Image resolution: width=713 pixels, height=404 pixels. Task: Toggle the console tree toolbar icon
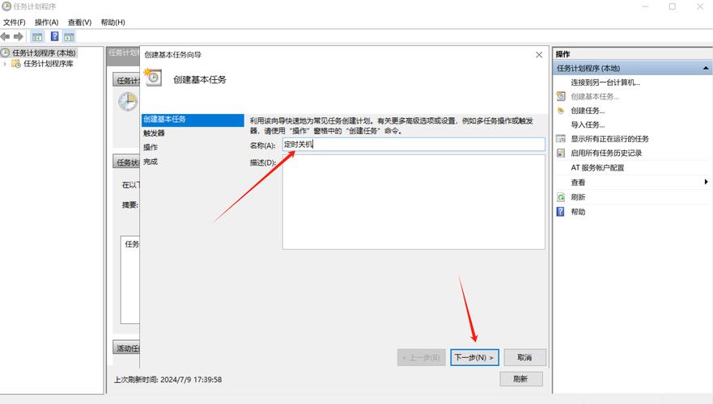pyautogui.click(x=37, y=36)
